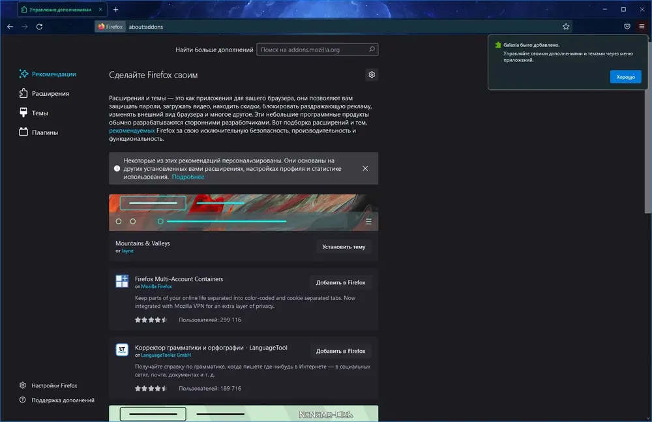Open the Pocket save icon
652x422 pixels.
coord(627,27)
